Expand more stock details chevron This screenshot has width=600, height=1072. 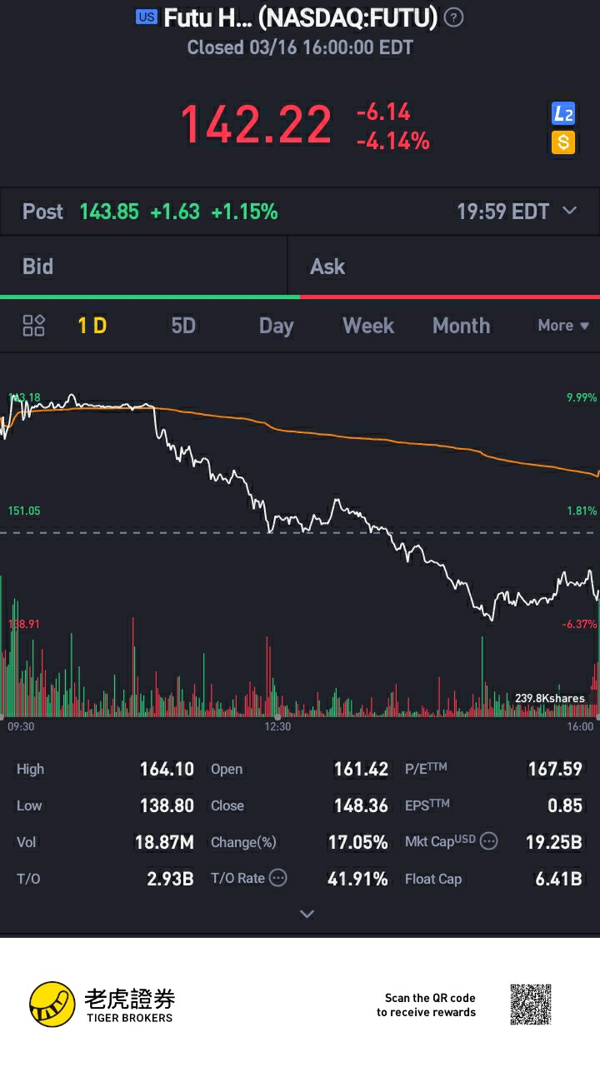pyautogui.click(x=307, y=914)
